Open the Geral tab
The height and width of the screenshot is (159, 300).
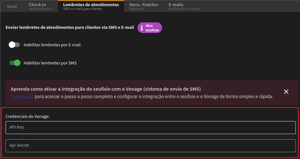(12, 6)
